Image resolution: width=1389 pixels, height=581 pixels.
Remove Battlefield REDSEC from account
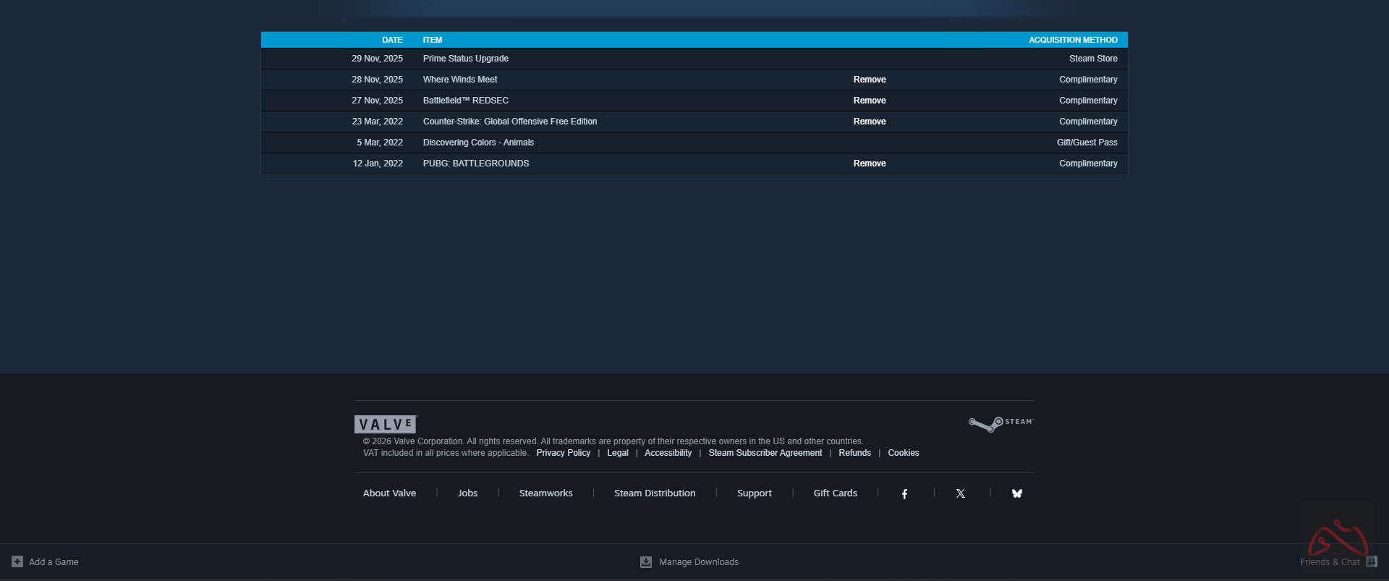click(x=869, y=101)
